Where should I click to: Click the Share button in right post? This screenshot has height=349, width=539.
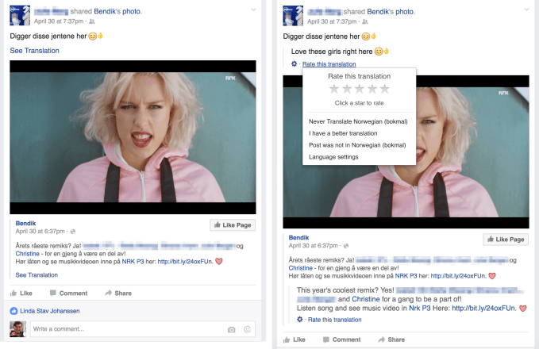pos(391,339)
